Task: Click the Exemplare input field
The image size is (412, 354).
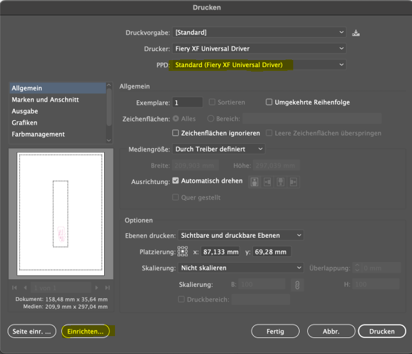Action: click(187, 102)
